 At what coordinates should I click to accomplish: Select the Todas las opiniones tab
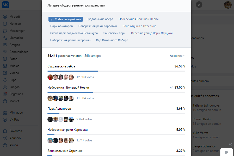point(65,19)
